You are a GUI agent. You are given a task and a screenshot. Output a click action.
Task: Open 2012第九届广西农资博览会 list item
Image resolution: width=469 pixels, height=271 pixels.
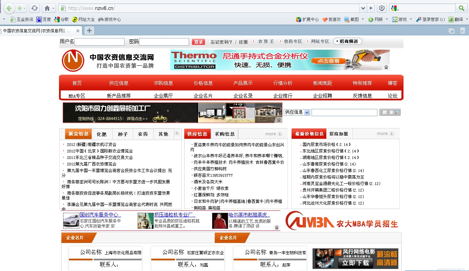coord(92,164)
